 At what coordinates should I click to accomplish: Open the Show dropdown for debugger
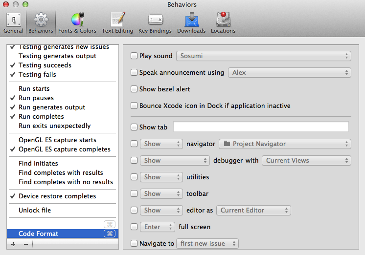tap(175, 160)
